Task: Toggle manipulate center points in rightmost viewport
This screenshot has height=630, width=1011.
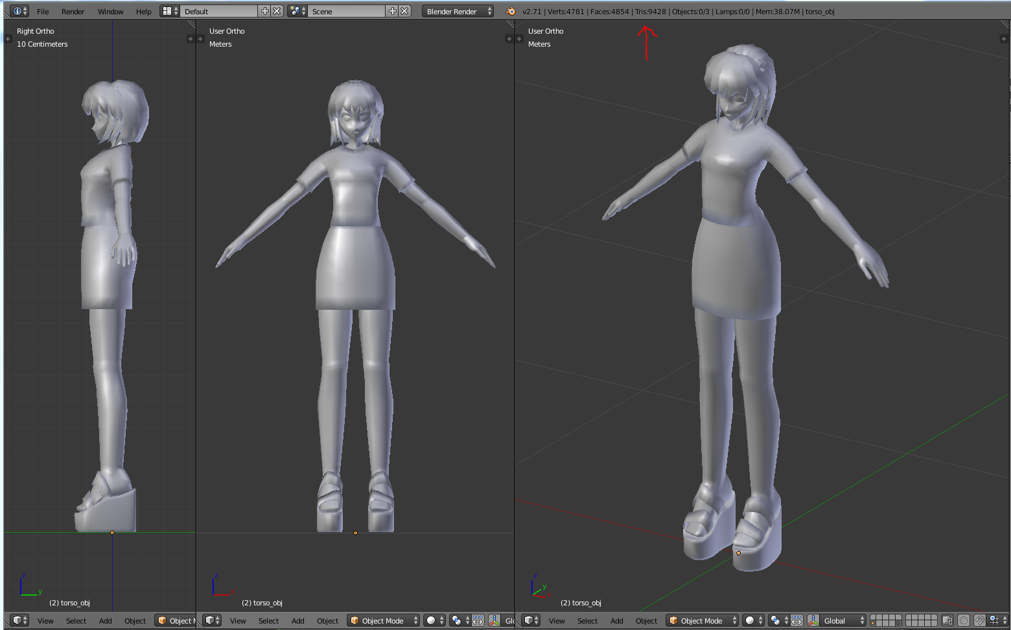Action: (x=796, y=620)
